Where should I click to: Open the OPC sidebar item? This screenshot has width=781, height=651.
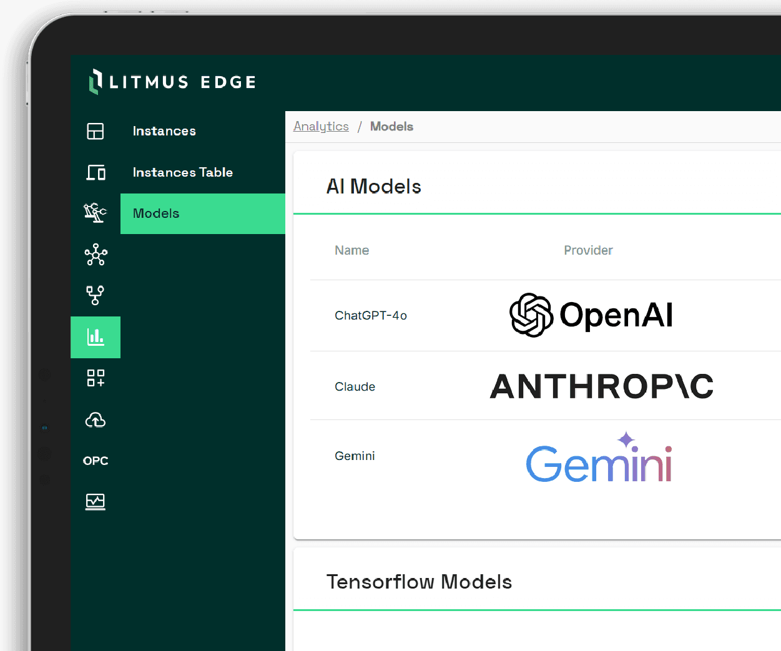pyautogui.click(x=96, y=461)
